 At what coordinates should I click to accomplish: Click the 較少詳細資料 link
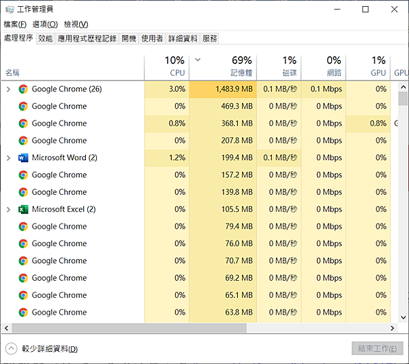click(x=49, y=349)
